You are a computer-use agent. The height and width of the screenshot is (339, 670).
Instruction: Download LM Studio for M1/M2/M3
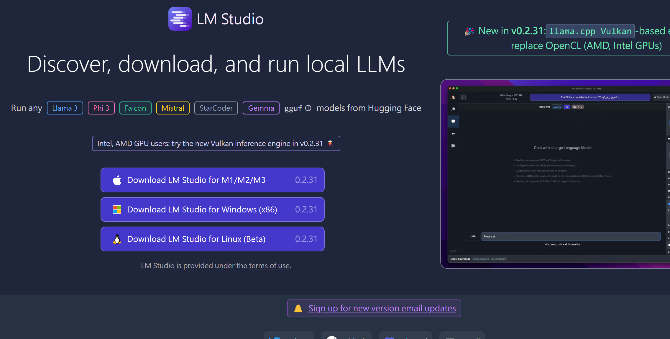click(x=213, y=180)
